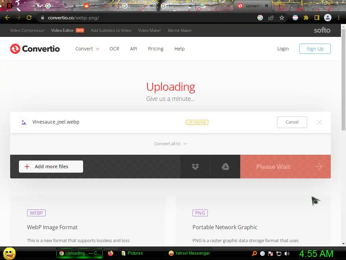This screenshot has height=260, width=346.
Task: Click the Portable Network Graphic heading
Action: [x=225, y=227]
